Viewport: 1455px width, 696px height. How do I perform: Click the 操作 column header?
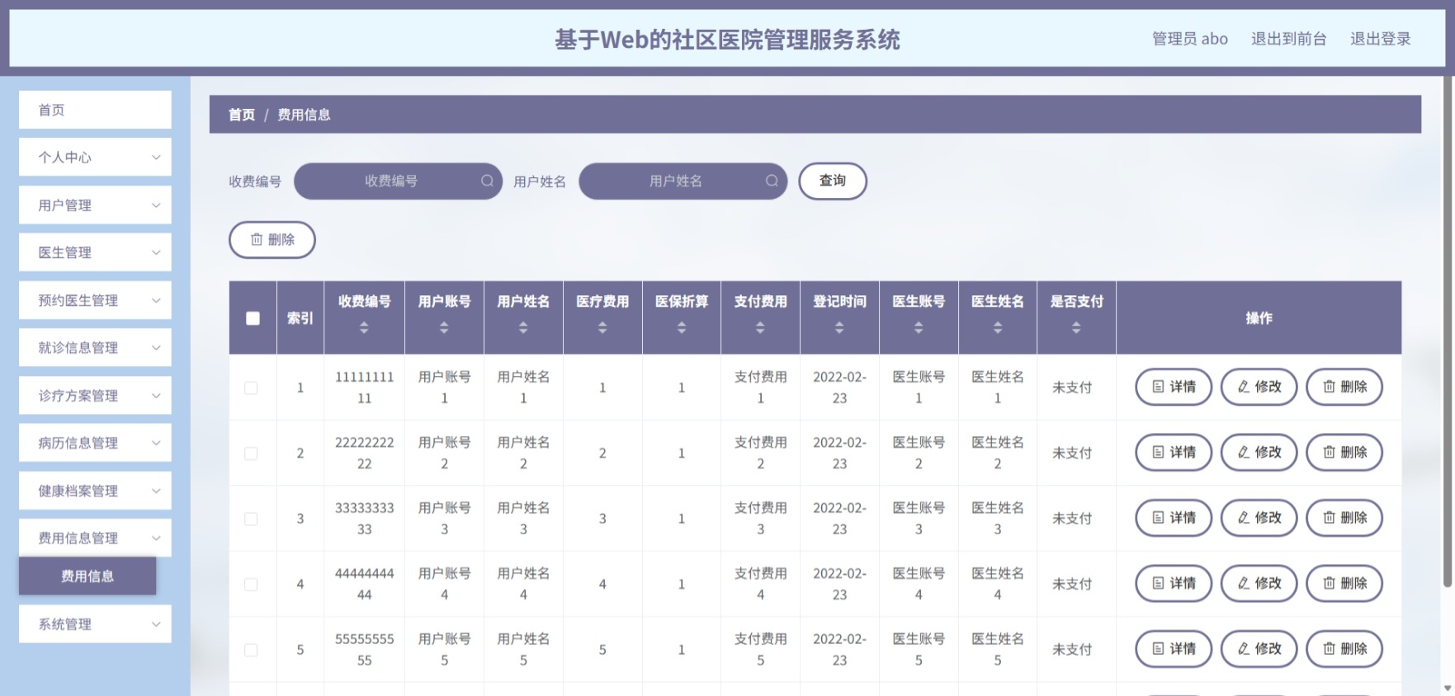tap(1259, 318)
